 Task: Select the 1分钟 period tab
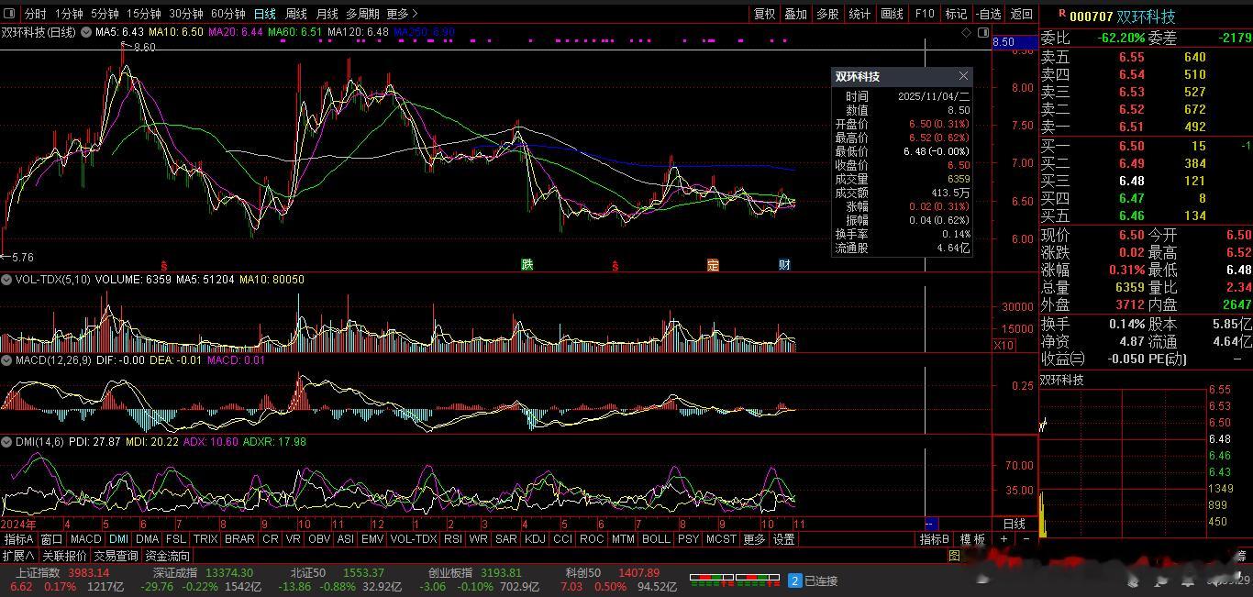[69, 14]
